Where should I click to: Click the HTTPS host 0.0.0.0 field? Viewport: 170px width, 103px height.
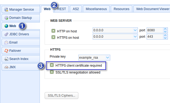coord(113,37)
